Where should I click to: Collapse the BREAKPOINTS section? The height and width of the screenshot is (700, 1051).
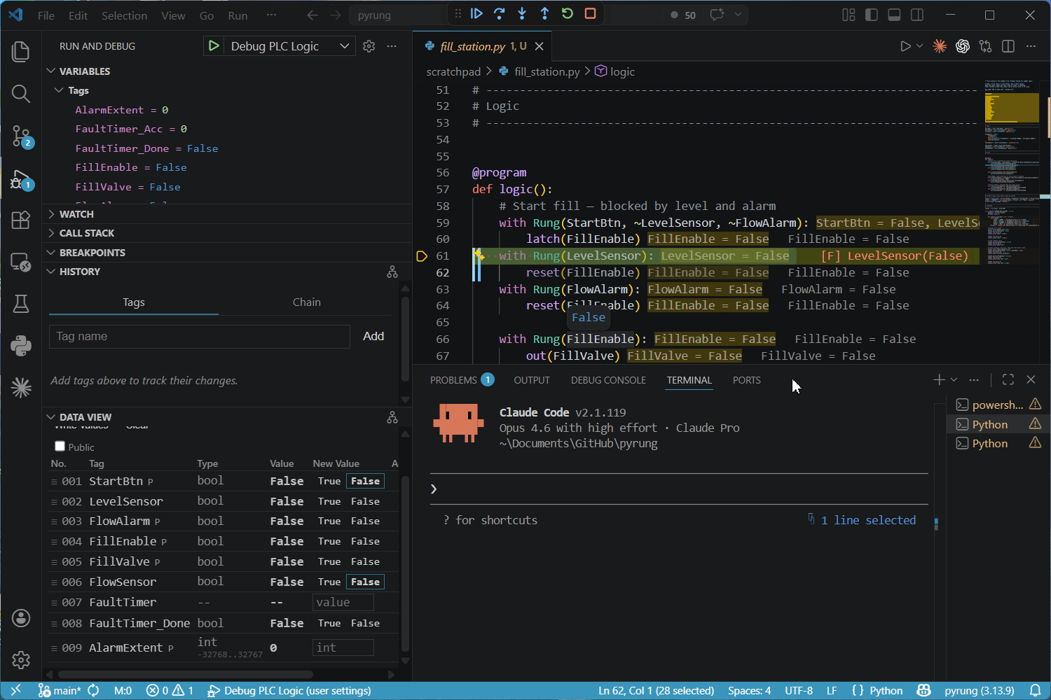(50, 253)
